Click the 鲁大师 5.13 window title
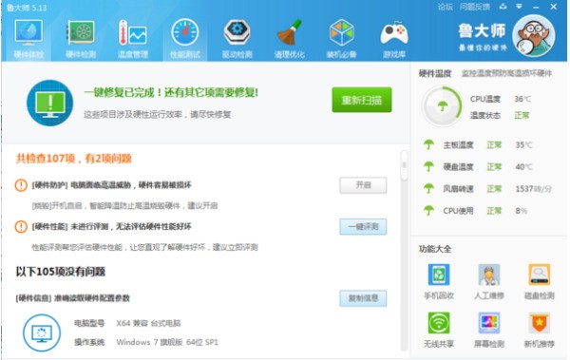Image resolution: width=570 pixels, height=360 pixels. 27,8
